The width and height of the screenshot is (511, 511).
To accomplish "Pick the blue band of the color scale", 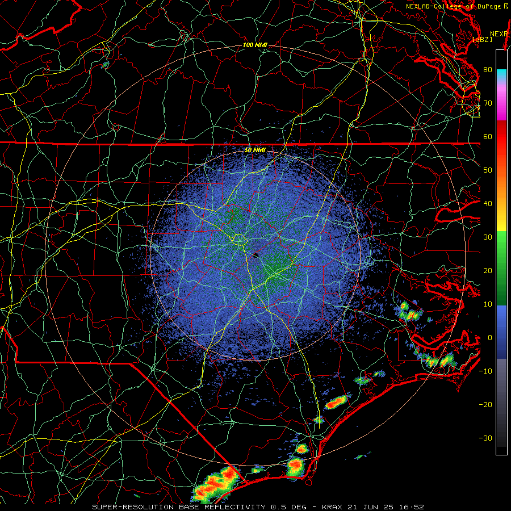I will [x=501, y=332].
